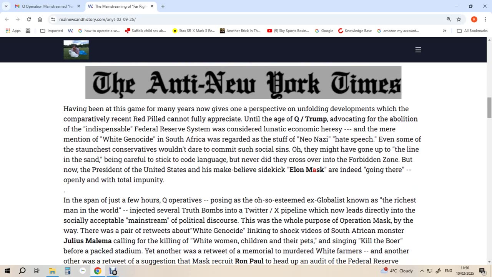Open 'amazon my account...' bookmark
The image size is (492, 277).
[398, 31]
